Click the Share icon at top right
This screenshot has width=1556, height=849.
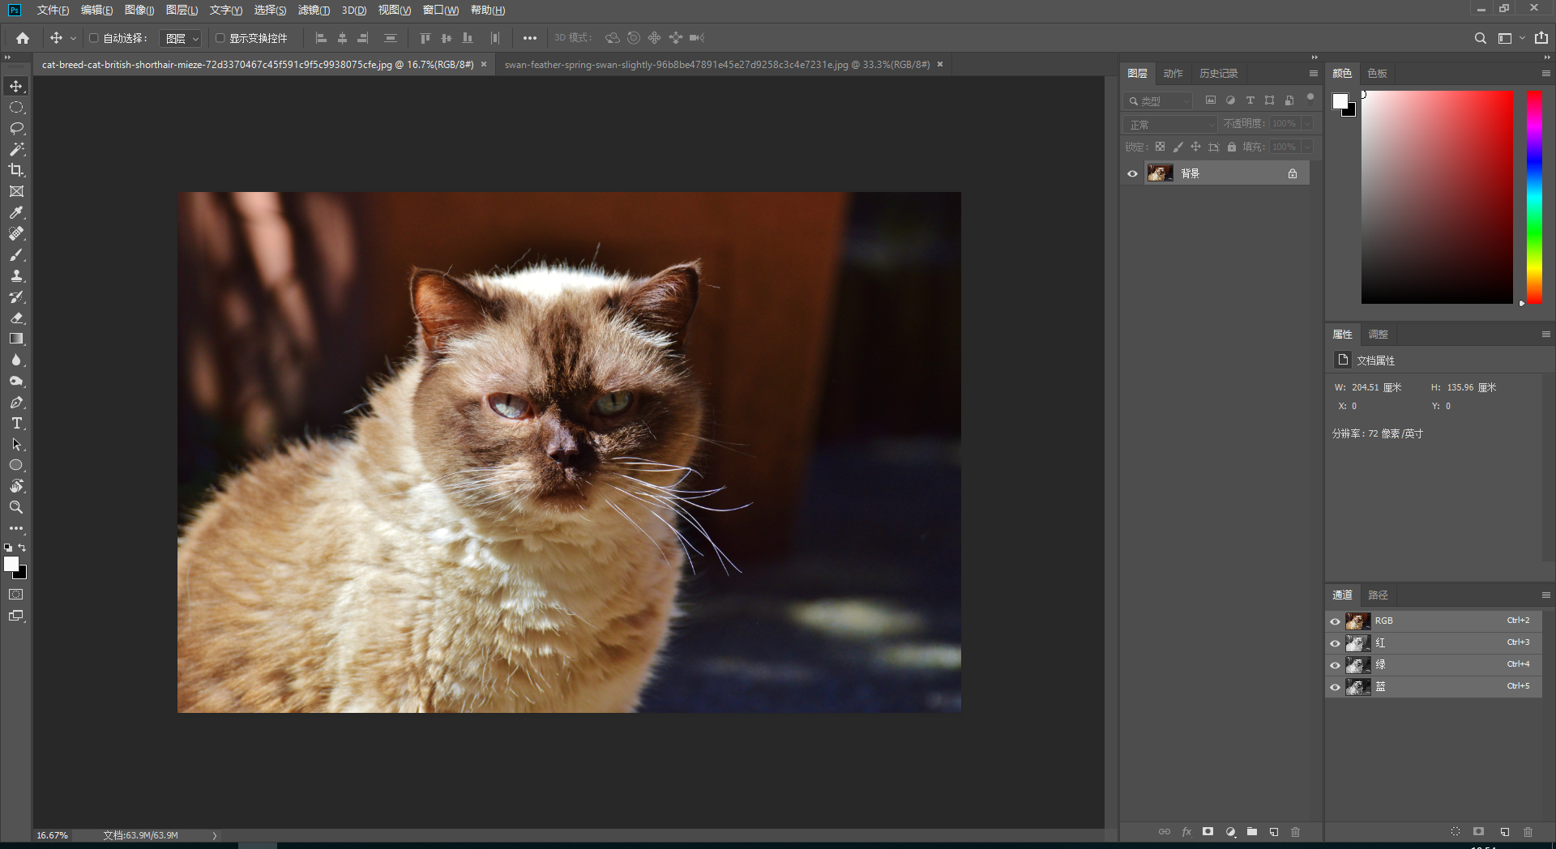(x=1541, y=38)
